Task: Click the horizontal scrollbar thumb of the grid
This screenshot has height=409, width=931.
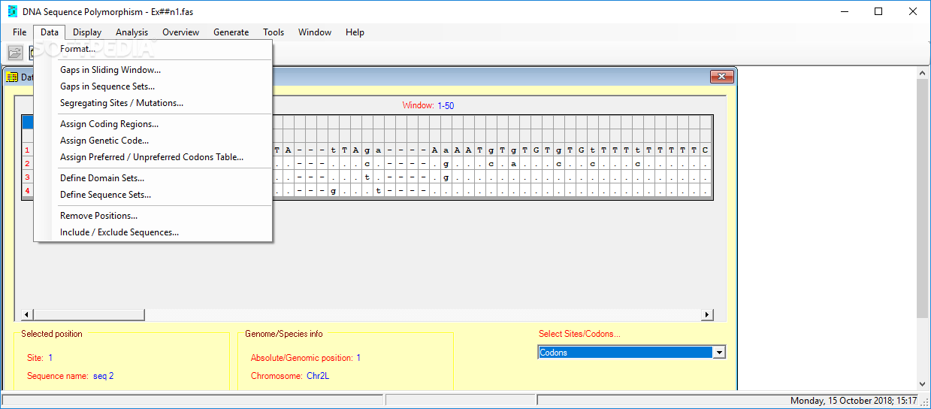Action: pos(89,315)
